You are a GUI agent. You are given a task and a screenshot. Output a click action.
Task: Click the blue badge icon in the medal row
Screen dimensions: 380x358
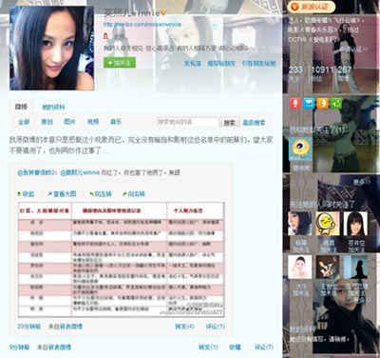tap(309, 104)
